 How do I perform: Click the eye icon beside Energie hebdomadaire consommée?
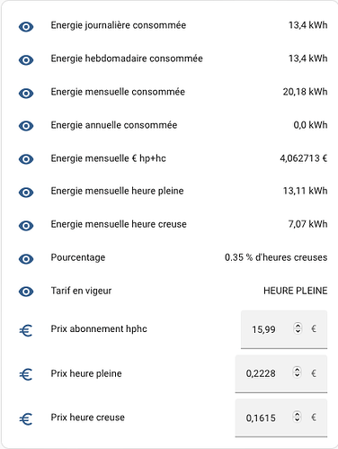(x=26, y=60)
